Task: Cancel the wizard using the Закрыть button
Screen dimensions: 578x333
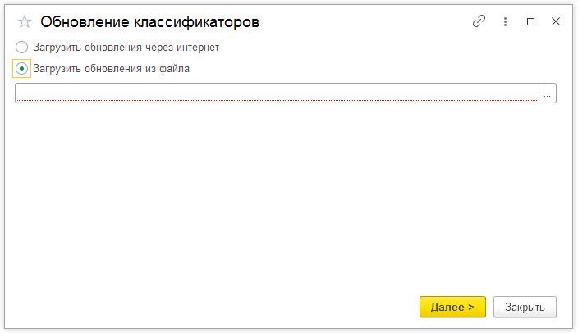Action: click(x=525, y=307)
